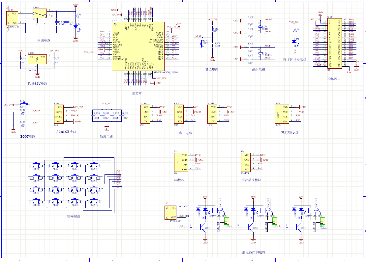Click the OLED显示屏 label
Viewport: 366px width, 262px height.
click(290, 132)
